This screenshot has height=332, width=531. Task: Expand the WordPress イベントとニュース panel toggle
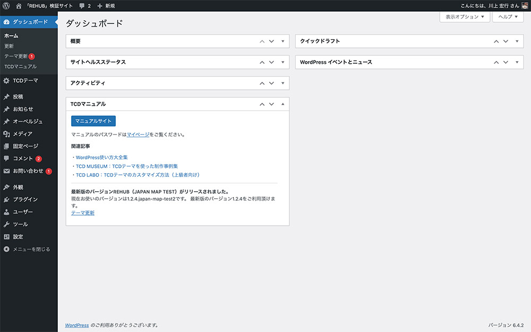coord(517,62)
